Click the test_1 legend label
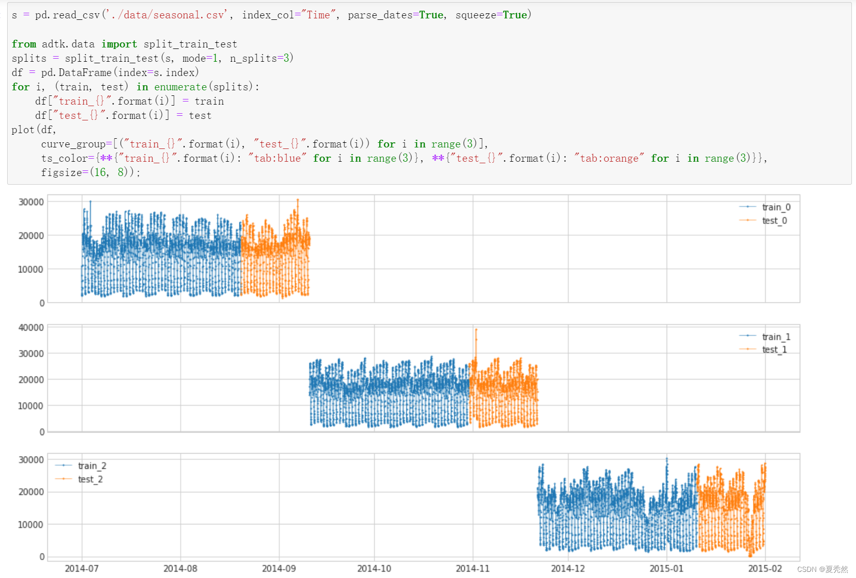This screenshot has height=578, width=856. click(774, 349)
